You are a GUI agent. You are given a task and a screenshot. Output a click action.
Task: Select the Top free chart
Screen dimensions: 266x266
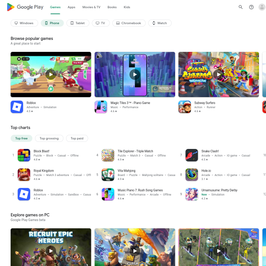point(21,138)
